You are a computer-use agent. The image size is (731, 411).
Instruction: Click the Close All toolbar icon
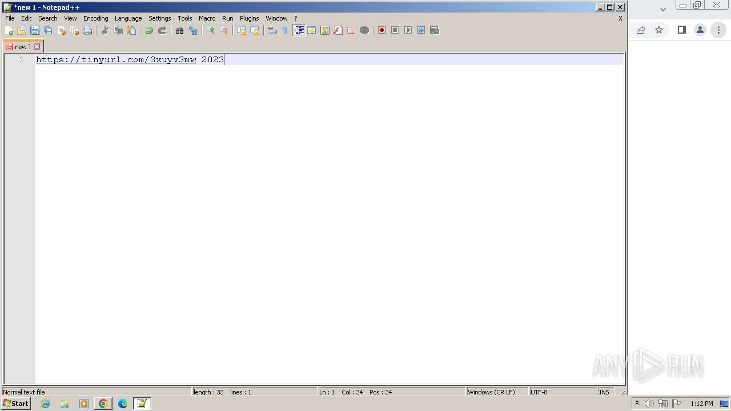[x=74, y=30]
